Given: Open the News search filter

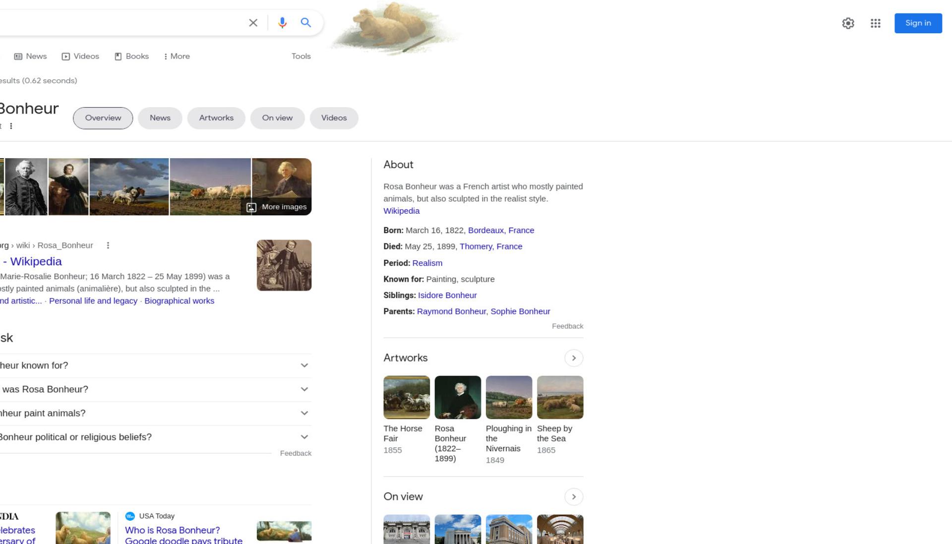Looking at the screenshot, I should (30, 57).
